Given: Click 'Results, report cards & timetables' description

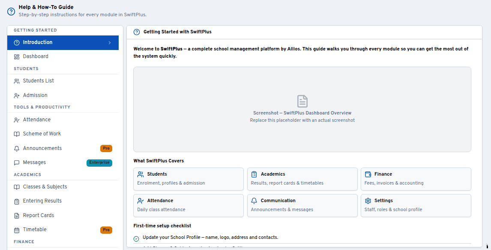Looking at the screenshot, I should [287, 183].
